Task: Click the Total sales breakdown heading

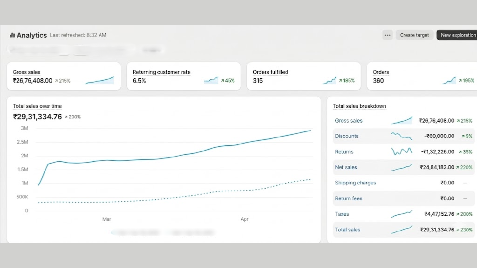Action: (x=359, y=106)
